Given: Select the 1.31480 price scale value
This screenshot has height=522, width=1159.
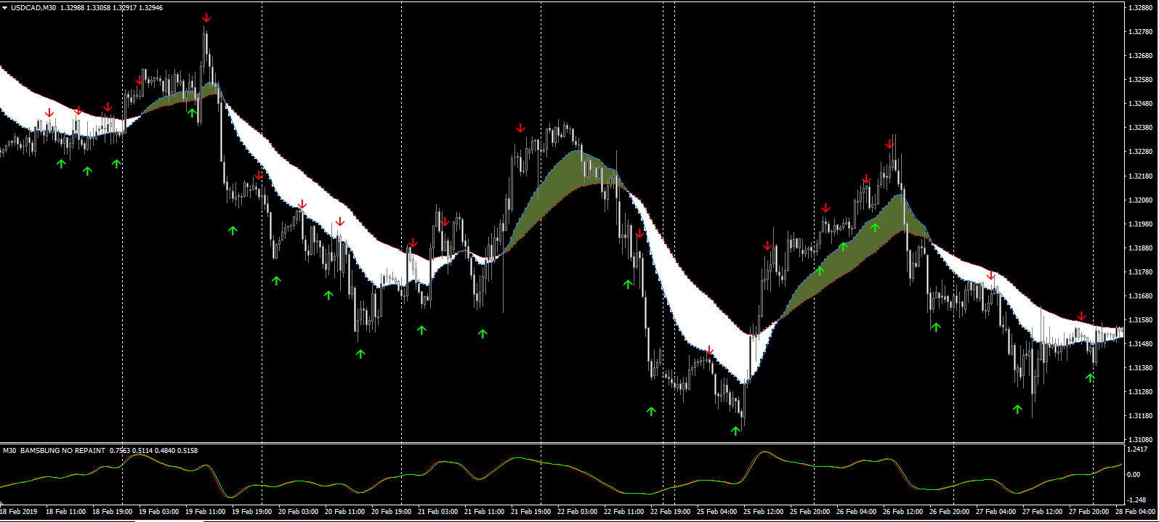Looking at the screenshot, I should pyautogui.click(x=1139, y=344).
